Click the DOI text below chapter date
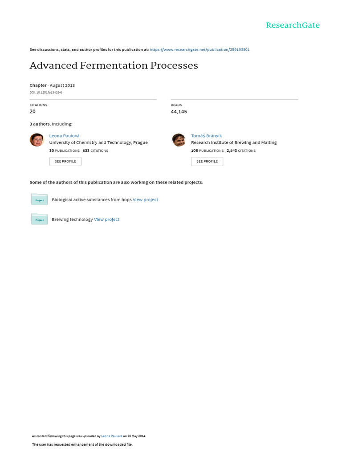Screen dimensions: 342x456 click(46, 92)
